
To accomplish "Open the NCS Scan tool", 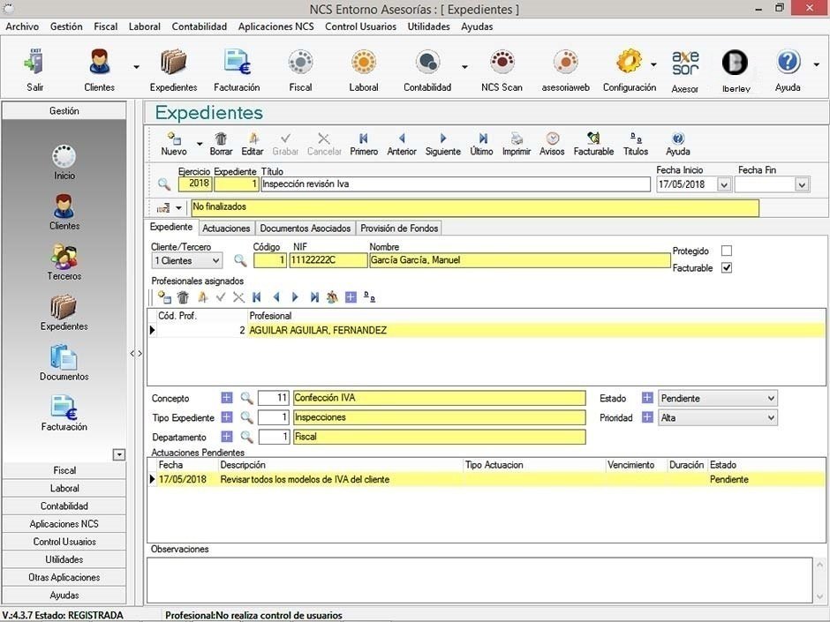I will [x=502, y=67].
